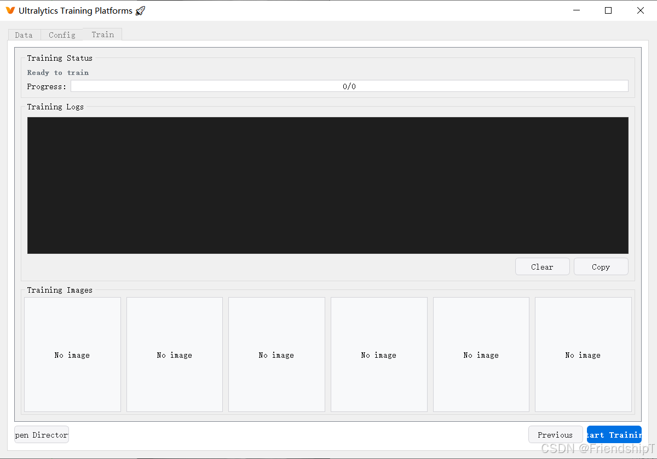Click inside the black training logs area
The width and height of the screenshot is (657, 459).
[327, 185]
